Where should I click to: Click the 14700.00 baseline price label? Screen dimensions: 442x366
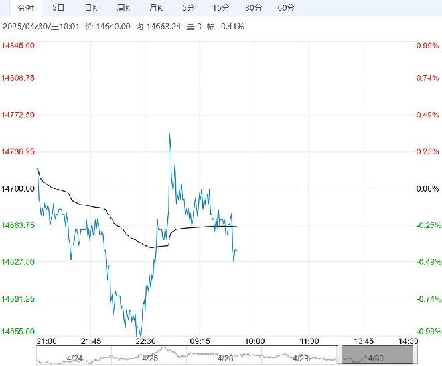pos(18,188)
